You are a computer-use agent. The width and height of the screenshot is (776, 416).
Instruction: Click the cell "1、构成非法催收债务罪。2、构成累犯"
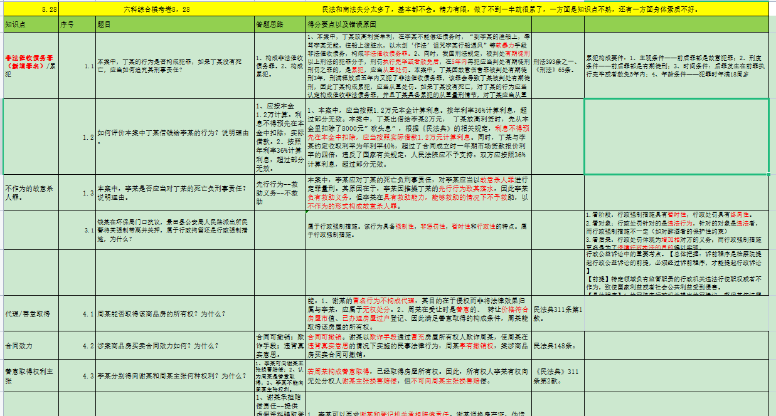point(280,66)
